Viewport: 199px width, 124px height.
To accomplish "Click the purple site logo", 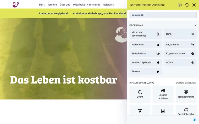I will coord(16,5).
